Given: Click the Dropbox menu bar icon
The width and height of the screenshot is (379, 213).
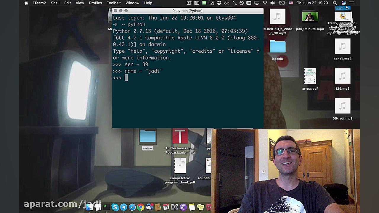Looking at the screenshot, I should tap(219, 3).
